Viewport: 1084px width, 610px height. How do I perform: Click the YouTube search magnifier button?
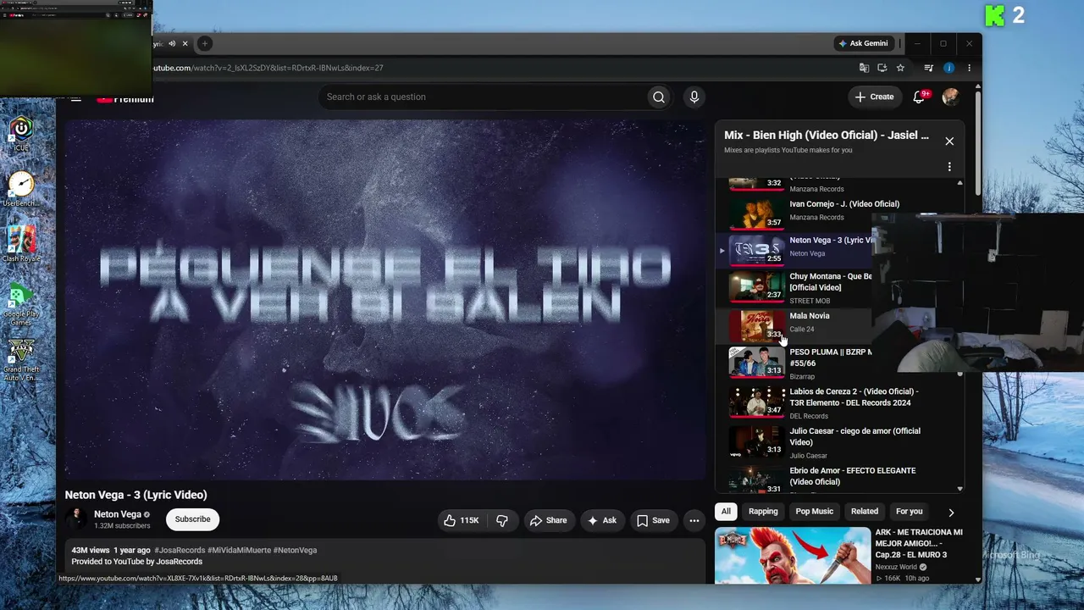658,97
